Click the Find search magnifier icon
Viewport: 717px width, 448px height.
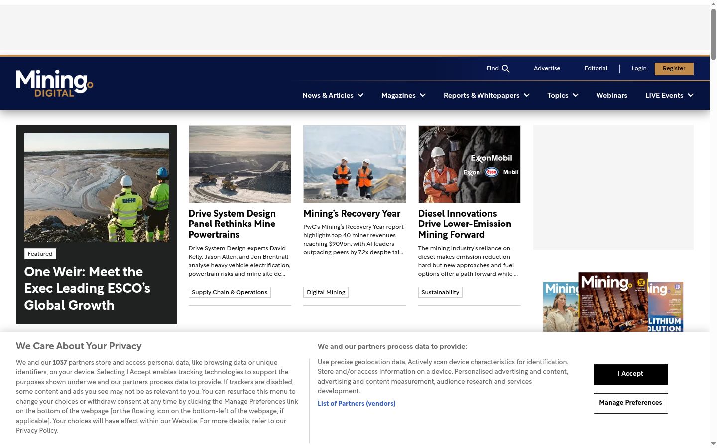(506, 69)
